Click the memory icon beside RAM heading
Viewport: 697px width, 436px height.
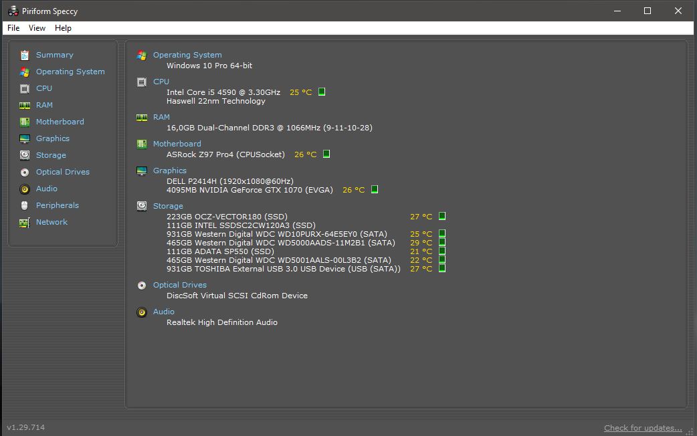pyautogui.click(x=142, y=117)
